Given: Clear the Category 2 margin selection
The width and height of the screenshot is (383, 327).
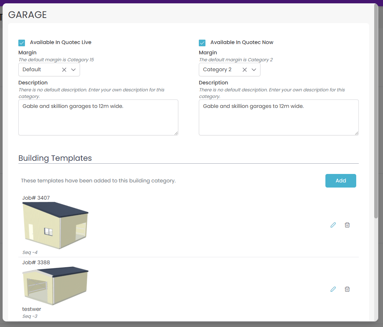Looking at the screenshot, I should [245, 70].
